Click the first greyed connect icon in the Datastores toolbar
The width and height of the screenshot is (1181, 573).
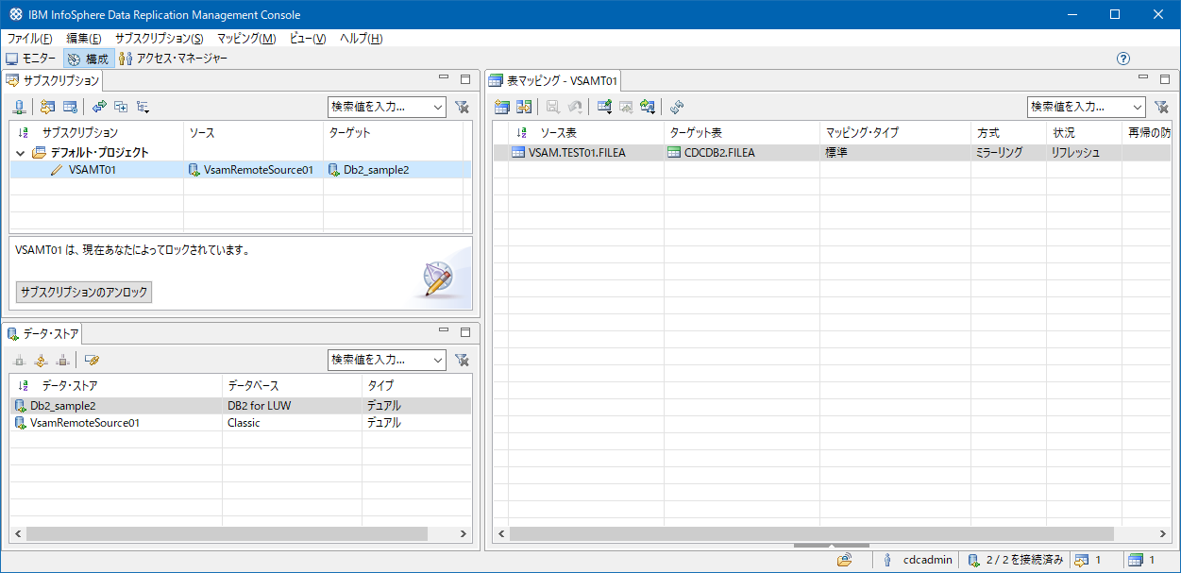[19, 360]
